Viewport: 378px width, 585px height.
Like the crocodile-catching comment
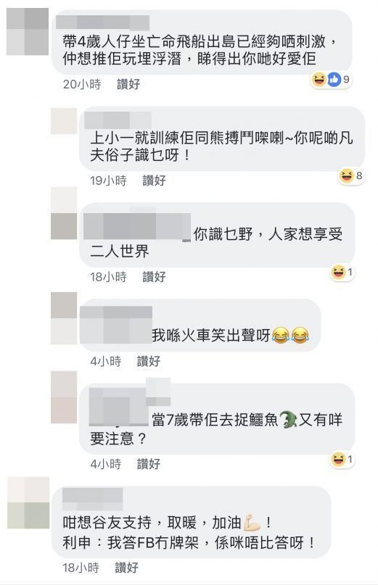click(148, 464)
